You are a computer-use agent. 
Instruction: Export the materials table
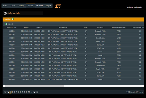[10, 24]
